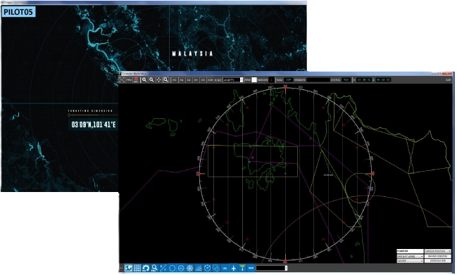Select the X16 speed button

210,79
